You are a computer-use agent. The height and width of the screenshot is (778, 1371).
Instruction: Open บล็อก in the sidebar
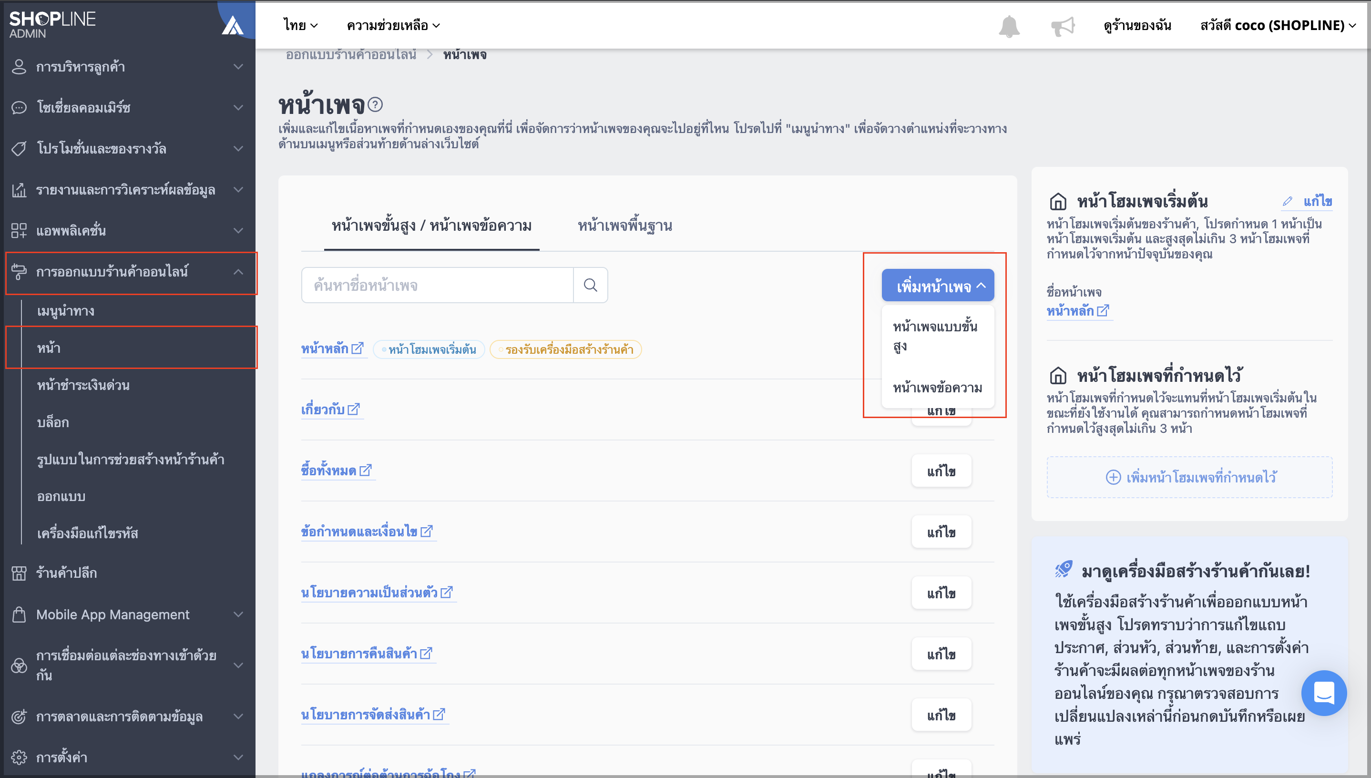coord(53,422)
